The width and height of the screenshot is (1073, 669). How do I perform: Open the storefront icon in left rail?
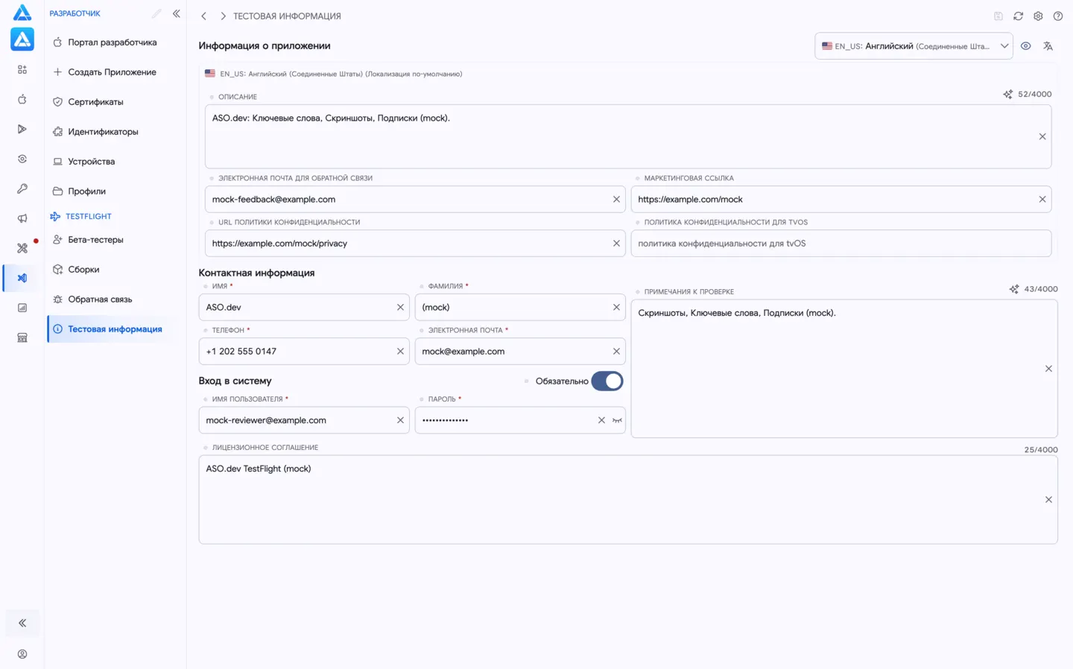[22, 337]
